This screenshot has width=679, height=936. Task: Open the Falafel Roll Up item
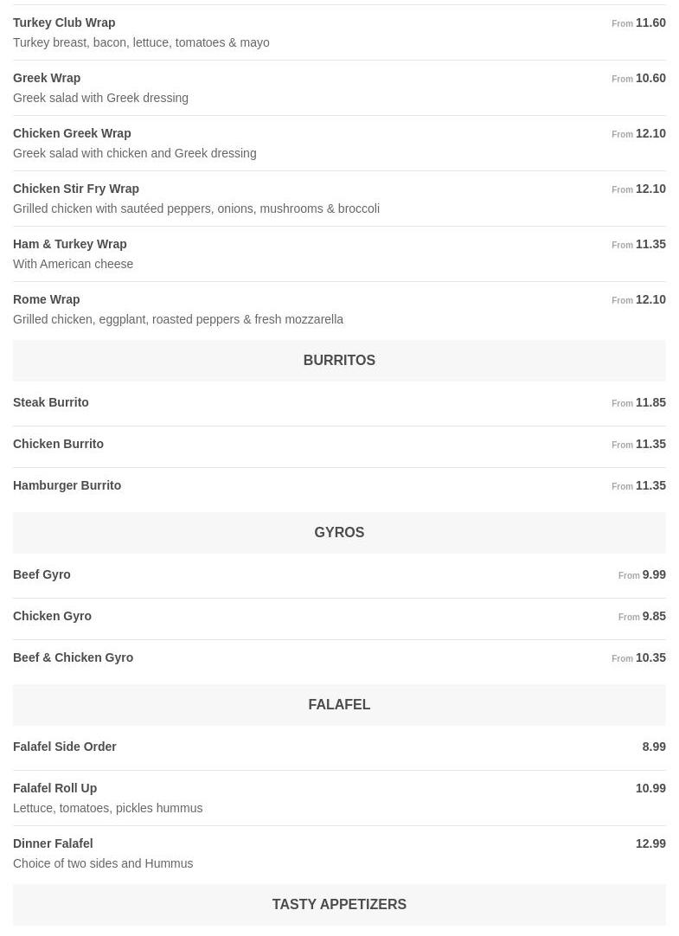tap(54, 788)
